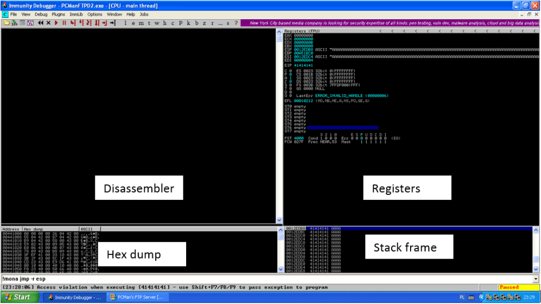Click disassembler pane scroll down arrow
The image size is (541, 304).
point(279,220)
